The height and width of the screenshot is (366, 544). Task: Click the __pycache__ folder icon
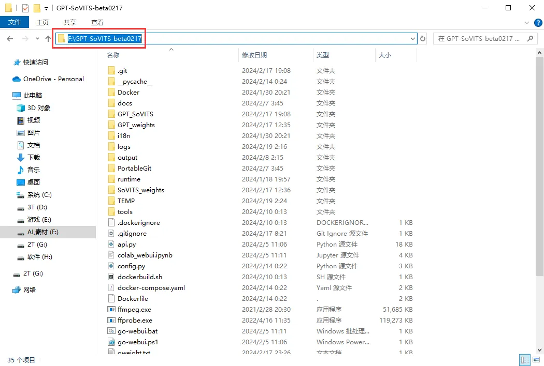click(x=111, y=81)
